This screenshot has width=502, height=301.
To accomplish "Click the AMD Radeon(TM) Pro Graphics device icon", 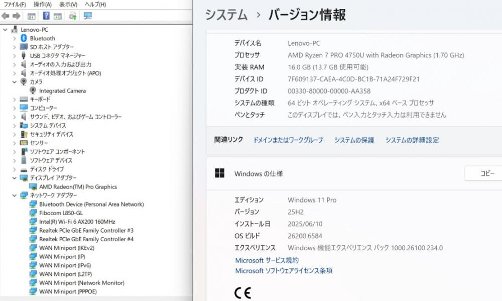I will [33, 186].
